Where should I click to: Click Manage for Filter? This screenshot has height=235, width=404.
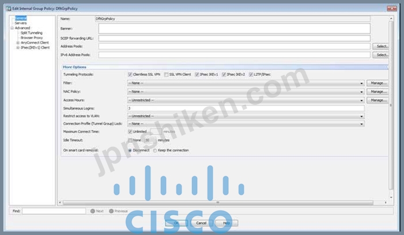point(377,83)
